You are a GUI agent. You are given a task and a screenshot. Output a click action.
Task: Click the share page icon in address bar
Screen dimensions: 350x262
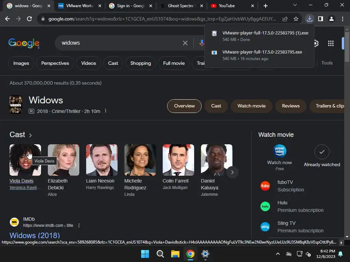[285, 19]
